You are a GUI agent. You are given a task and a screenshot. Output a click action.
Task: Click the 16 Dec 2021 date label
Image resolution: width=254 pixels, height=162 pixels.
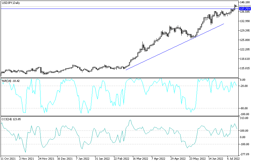click(65, 158)
